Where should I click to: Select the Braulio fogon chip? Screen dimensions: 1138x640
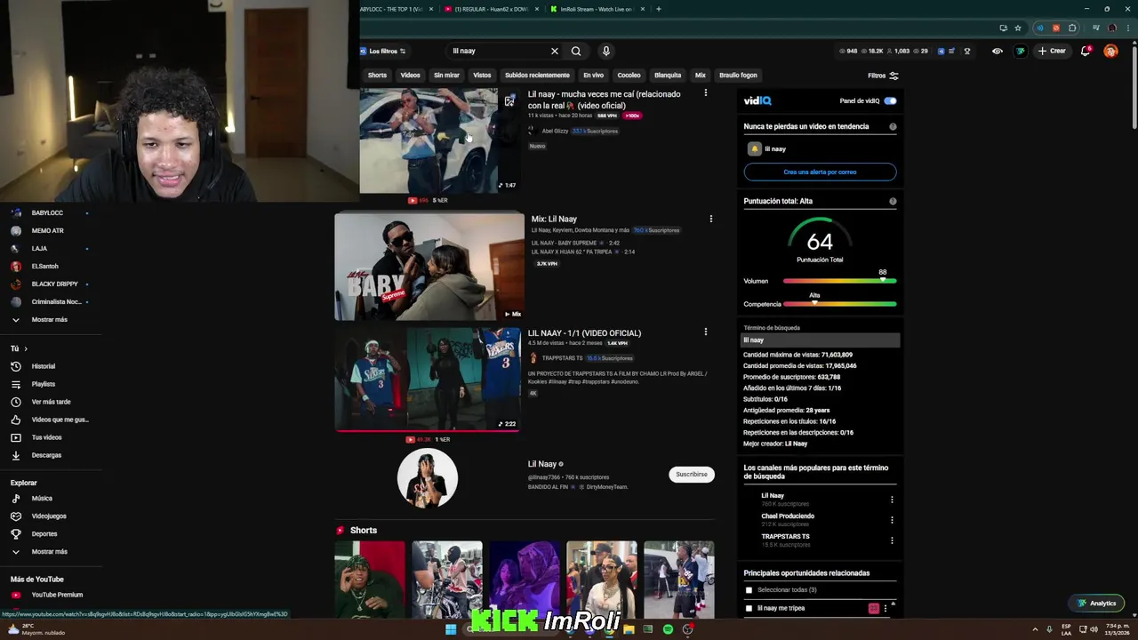pos(738,76)
